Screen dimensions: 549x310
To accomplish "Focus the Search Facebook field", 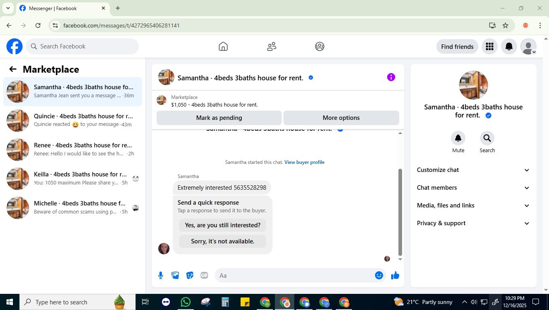I will pos(83,46).
